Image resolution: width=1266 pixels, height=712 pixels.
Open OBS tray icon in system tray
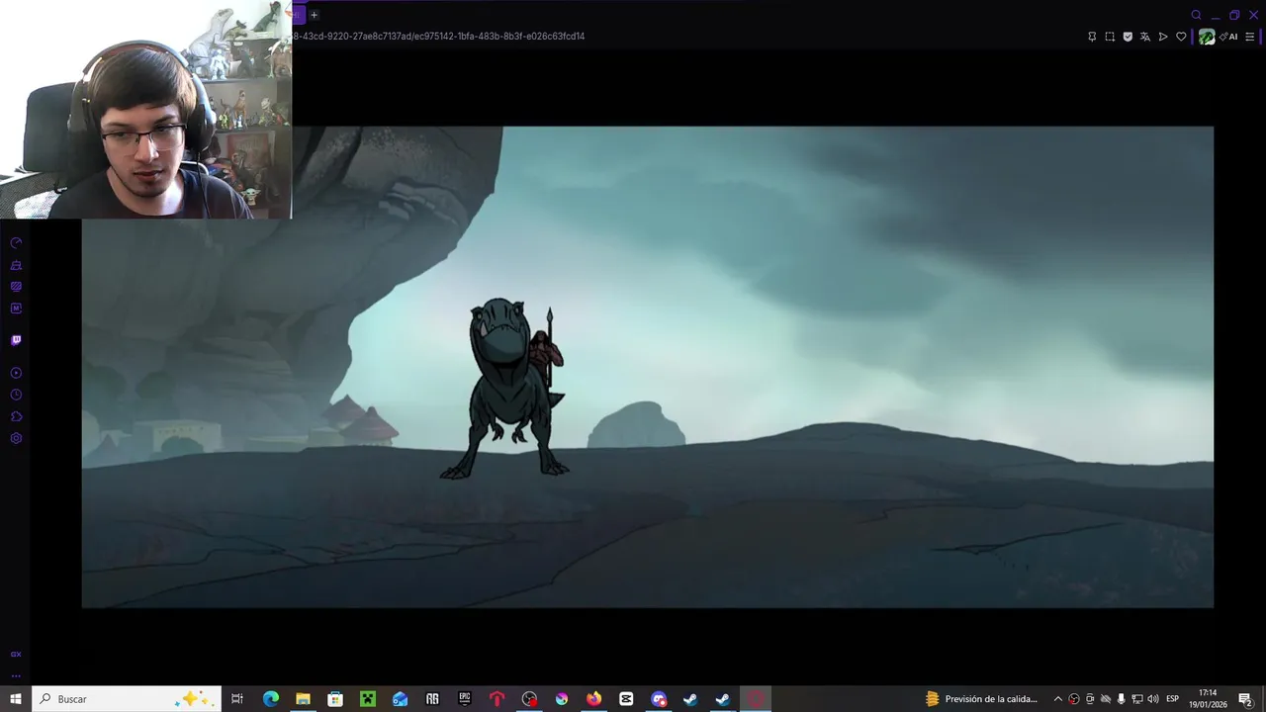tap(1074, 699)
